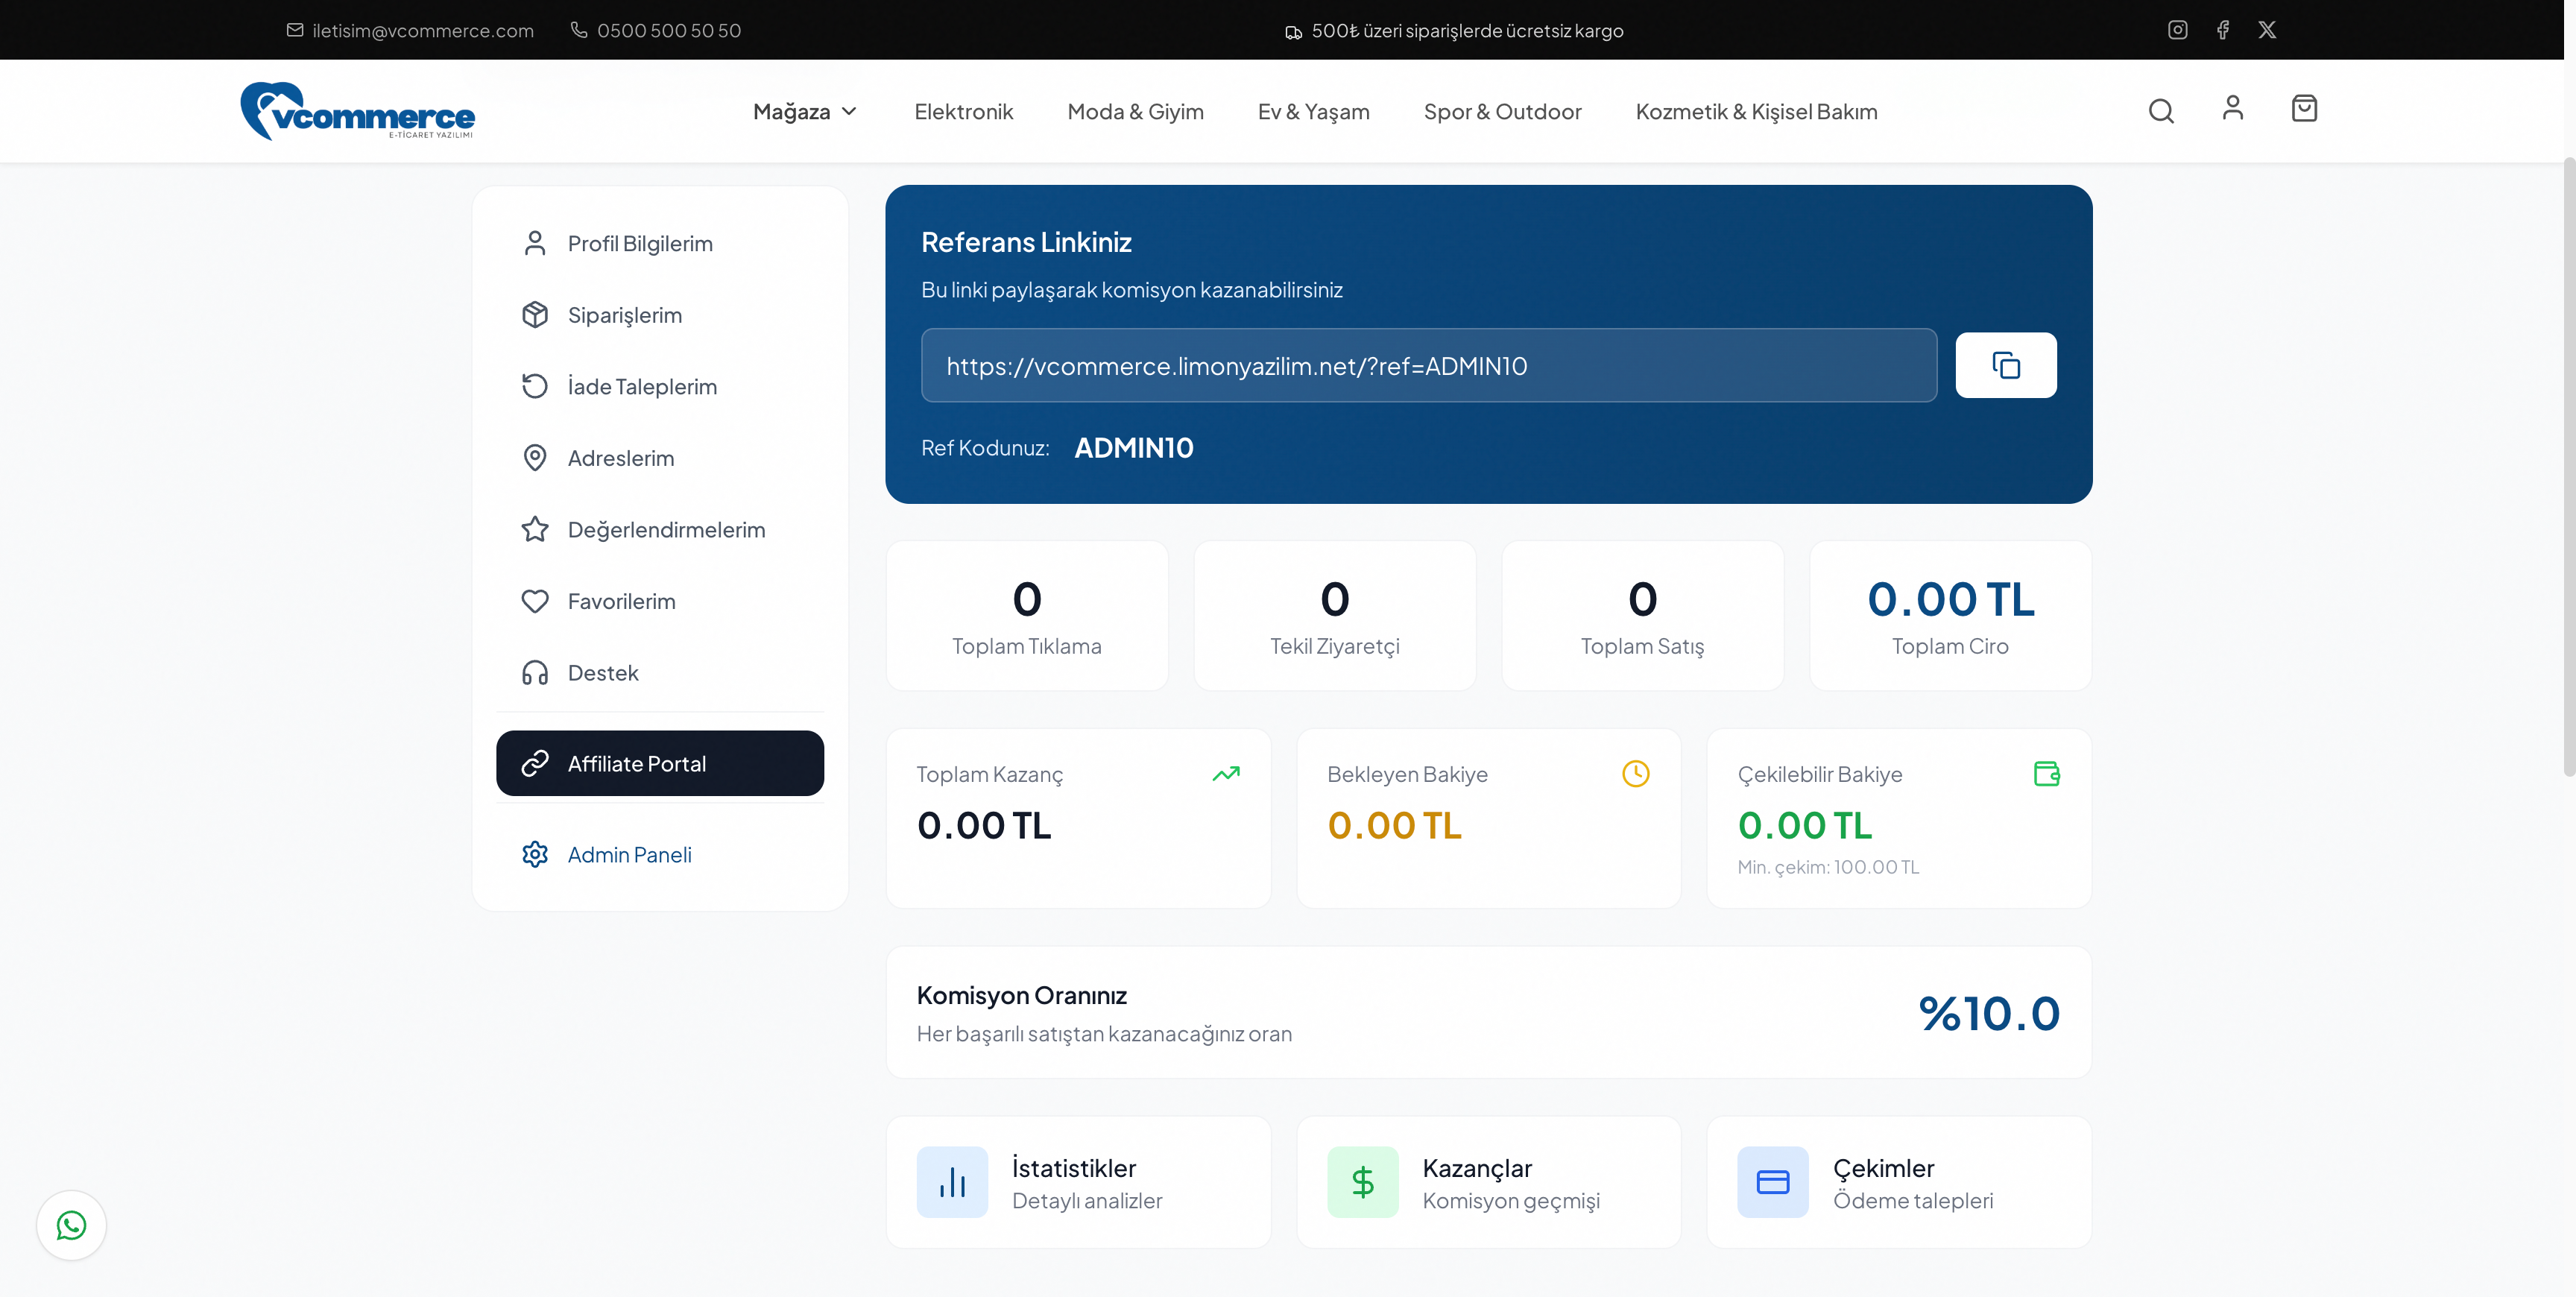Open the shopping bag cart icon
Viewport: 2576px width, 1297px height.
[2304, 108]
